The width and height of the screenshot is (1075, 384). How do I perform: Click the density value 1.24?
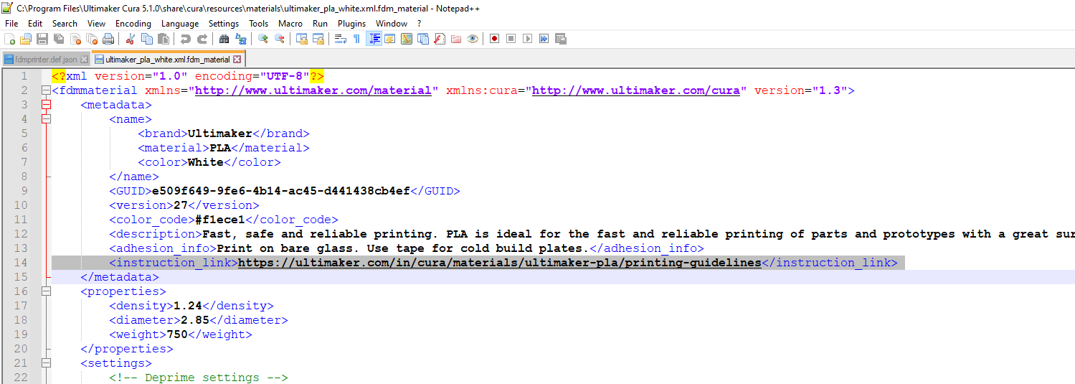click(188, 306)
